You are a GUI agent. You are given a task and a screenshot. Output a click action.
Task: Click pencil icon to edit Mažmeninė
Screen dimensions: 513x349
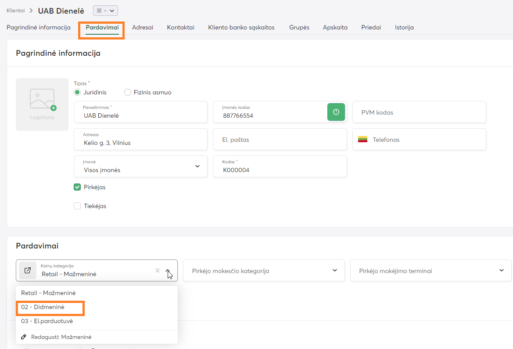(24, 337)
